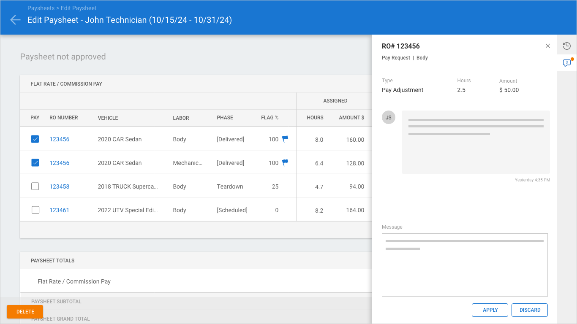Image resolution: width=577 pixels, height=324 pixels.
Task: Click the back arrow in header
Action: pos(15,20)
